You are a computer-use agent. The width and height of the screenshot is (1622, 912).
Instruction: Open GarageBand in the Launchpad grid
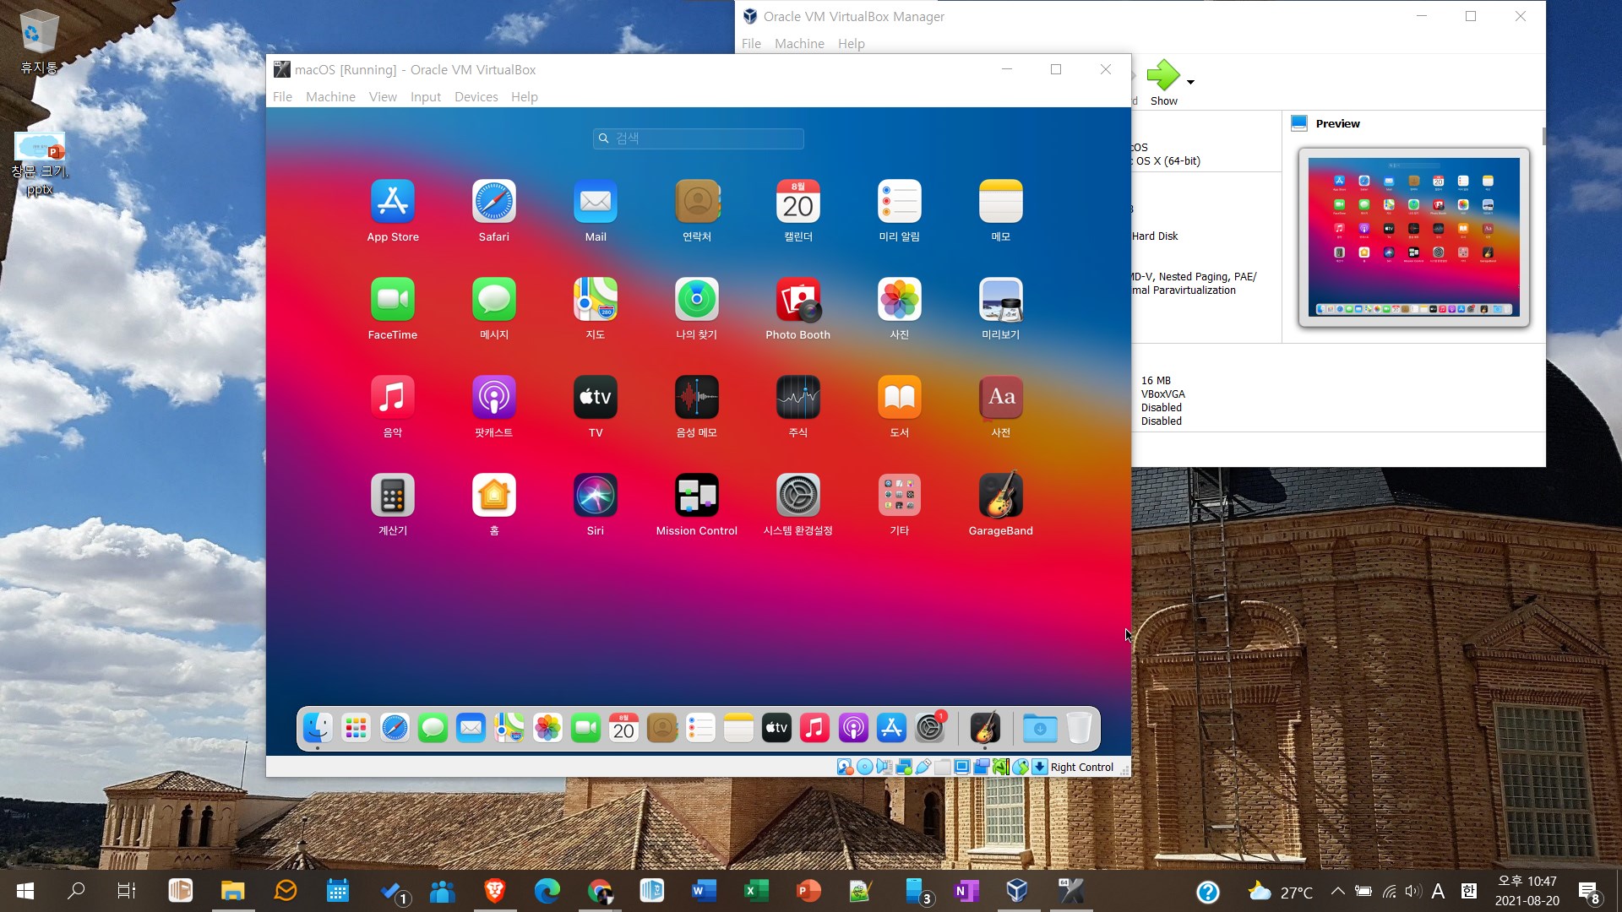[x=1000, y=496]
